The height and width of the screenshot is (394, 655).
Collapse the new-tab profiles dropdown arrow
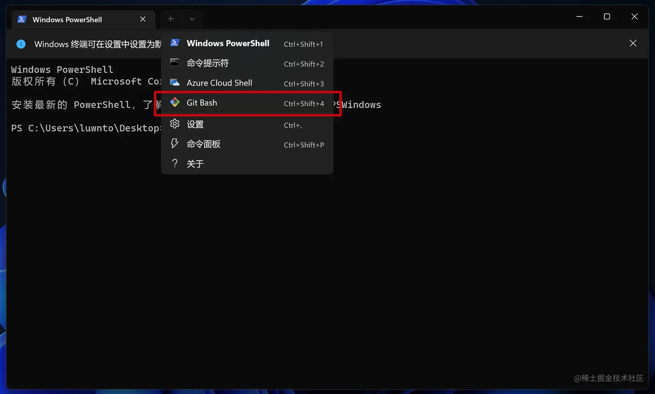192,19
